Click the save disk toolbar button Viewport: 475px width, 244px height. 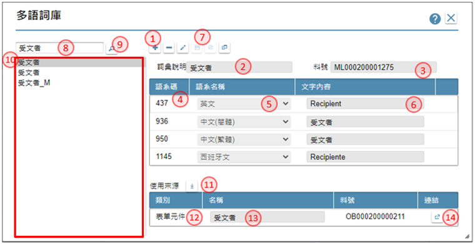click(x=197, y=48)
